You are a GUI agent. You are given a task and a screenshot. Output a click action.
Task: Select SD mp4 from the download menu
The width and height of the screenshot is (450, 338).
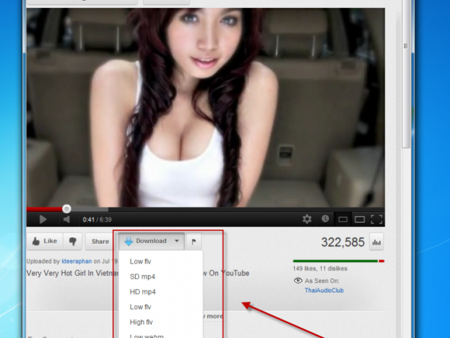pos(142,276)
